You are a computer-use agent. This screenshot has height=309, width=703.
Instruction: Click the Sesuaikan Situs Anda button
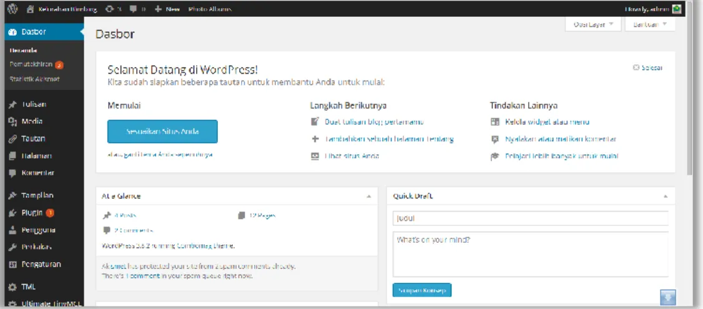163,132
